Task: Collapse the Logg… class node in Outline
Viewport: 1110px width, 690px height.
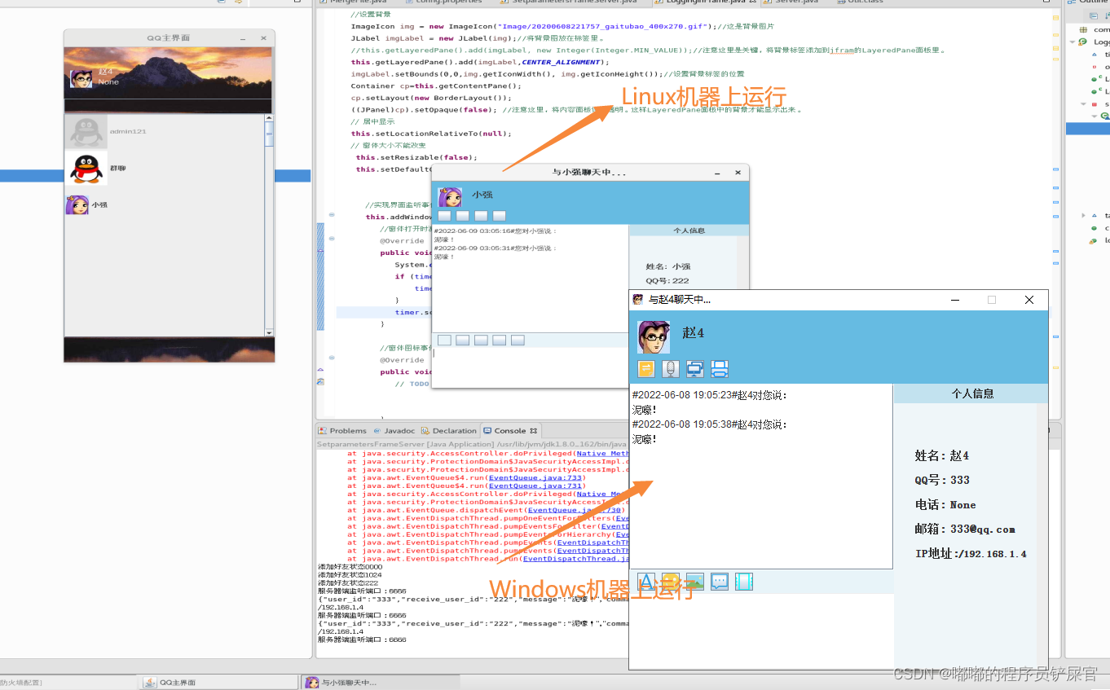Action: 1073,42
